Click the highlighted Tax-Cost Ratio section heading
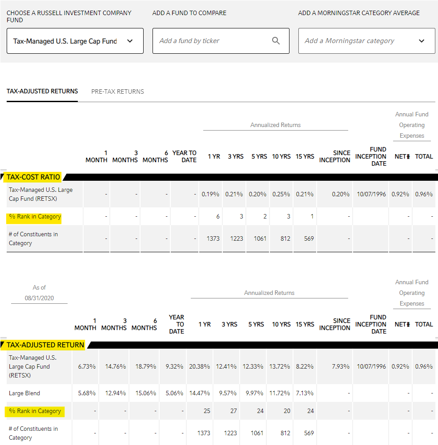This screenshot has width=438, height=445. (33, 177)
